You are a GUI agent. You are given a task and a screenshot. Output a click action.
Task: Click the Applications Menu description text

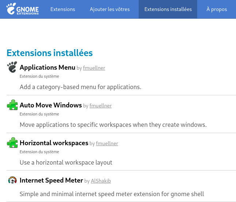pyautogui.click(x=80, y=87)
